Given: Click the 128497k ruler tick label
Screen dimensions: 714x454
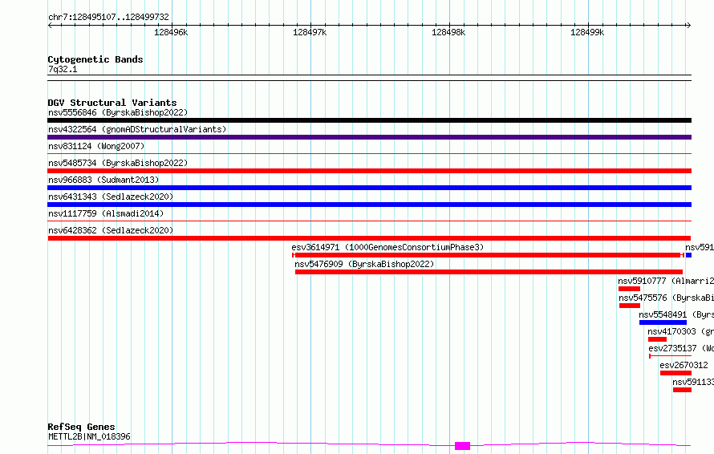Looking at the screenshot, I should (310, 32).
